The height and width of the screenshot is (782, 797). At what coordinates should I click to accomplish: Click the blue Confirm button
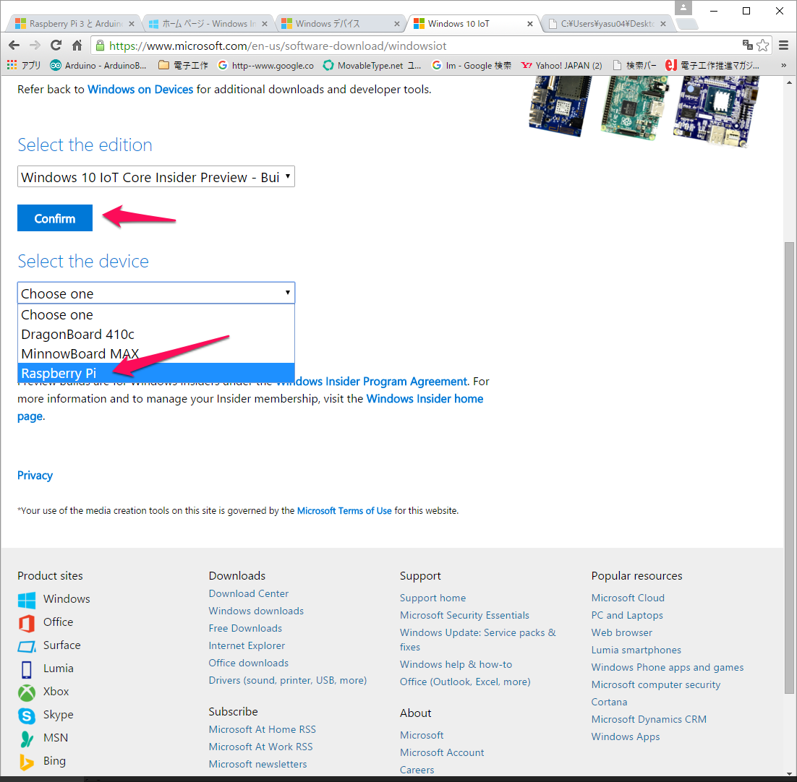pyautogui.click(x=55, y=218)
